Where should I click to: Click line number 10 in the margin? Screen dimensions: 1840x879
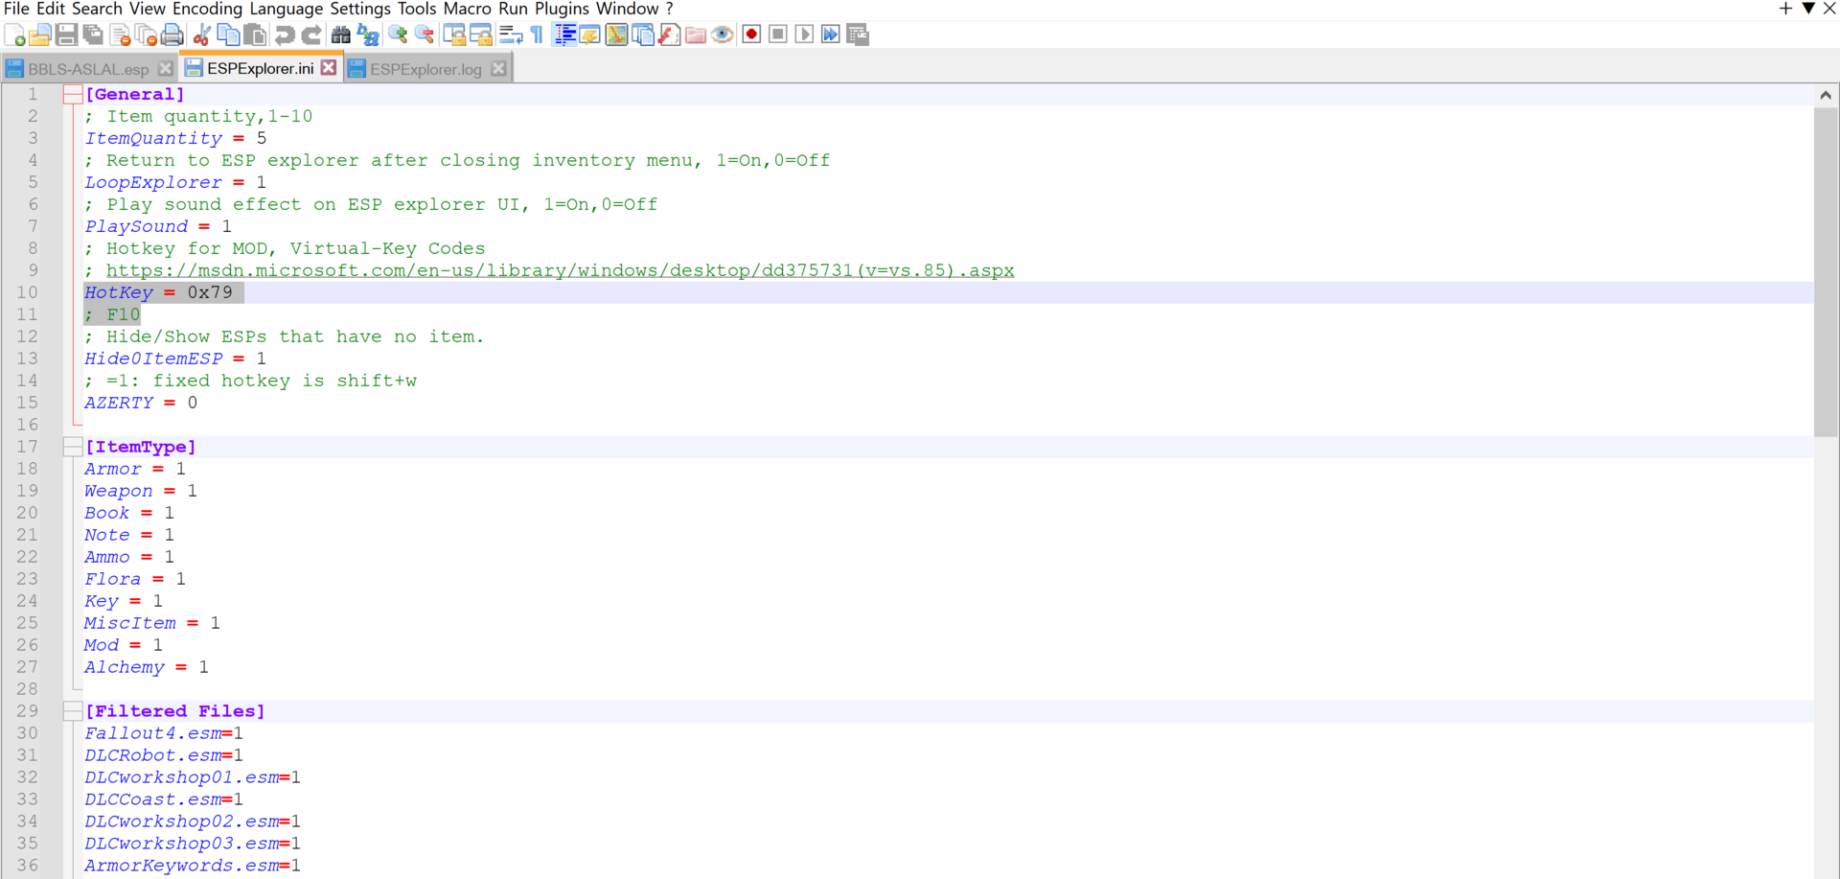(27, 292)
